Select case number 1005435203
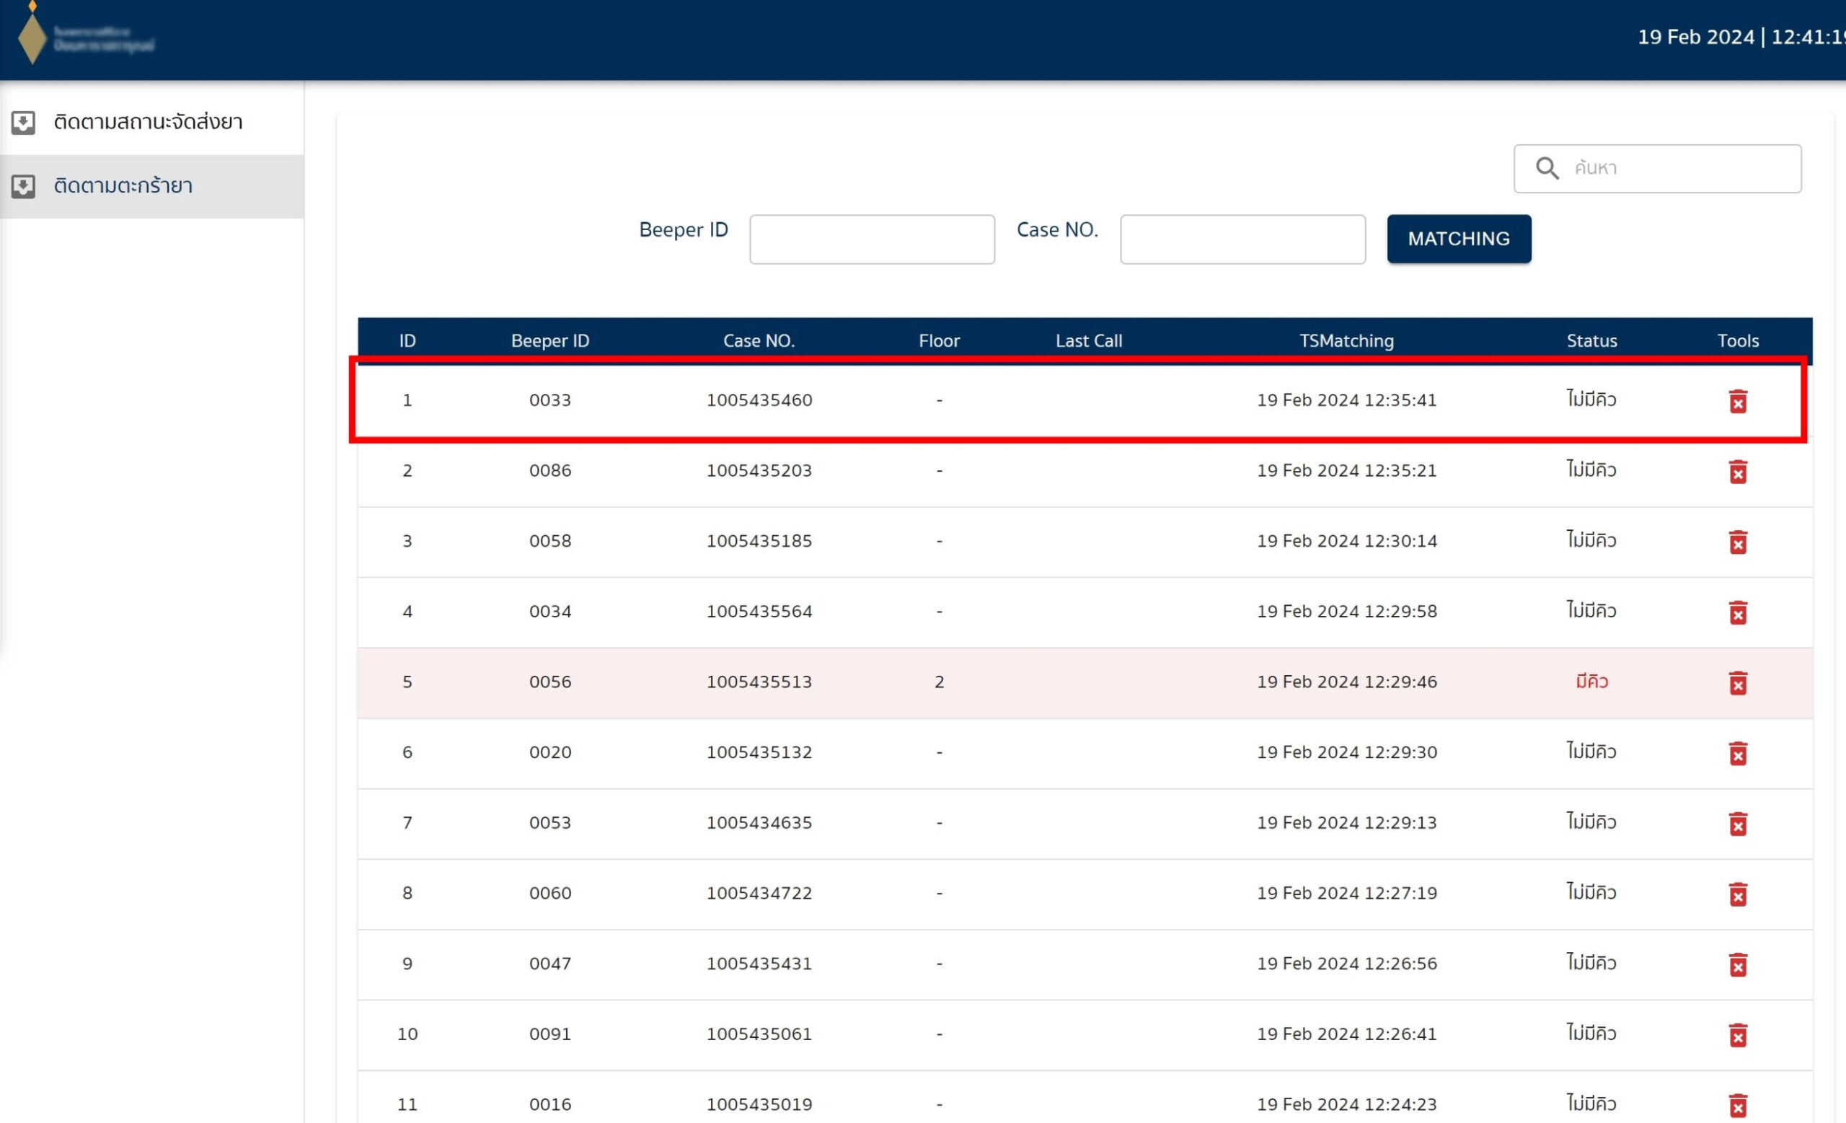This screenshot has height=1123, width=1846. coord(759,470)
